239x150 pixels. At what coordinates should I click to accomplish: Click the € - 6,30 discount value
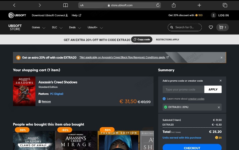(217, 125)
